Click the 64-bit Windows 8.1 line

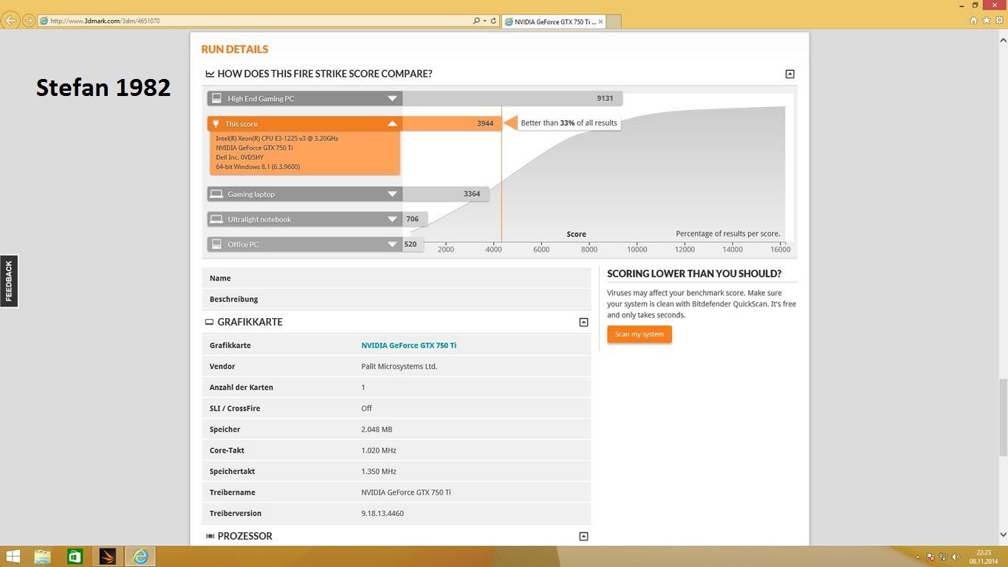point(258,167)
